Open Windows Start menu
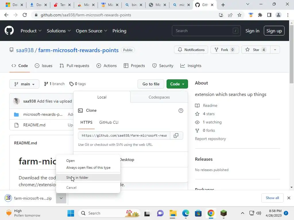294x220 pixels. coord(71,213)
